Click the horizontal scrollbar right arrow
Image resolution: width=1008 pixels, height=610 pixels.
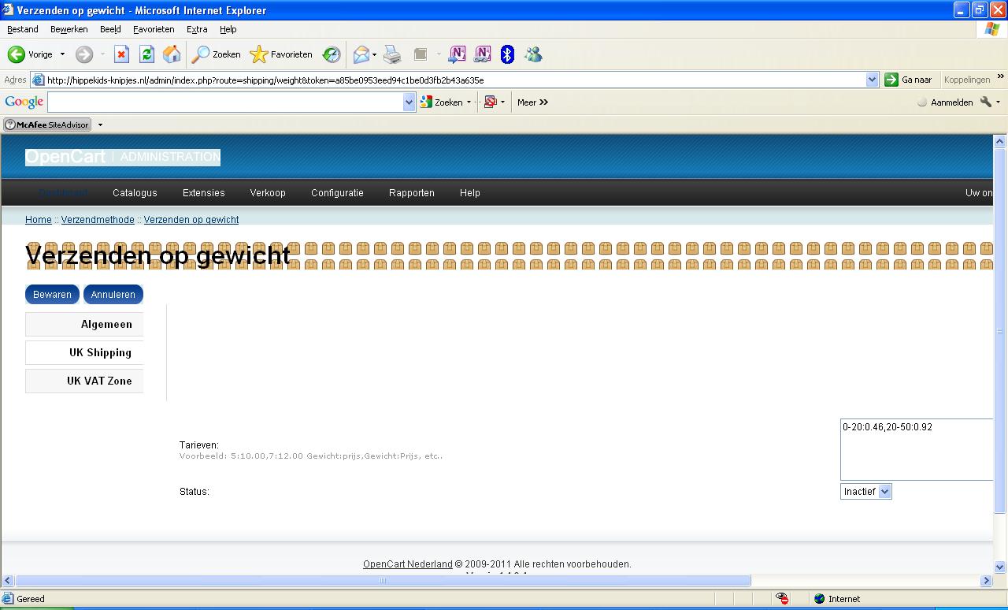coord(986,581)
